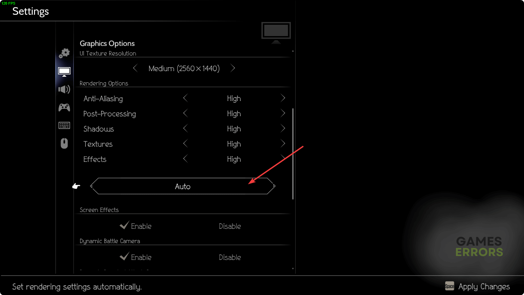
Task: Click the right arrow on Auto button
Action: [x=274, y=186]
